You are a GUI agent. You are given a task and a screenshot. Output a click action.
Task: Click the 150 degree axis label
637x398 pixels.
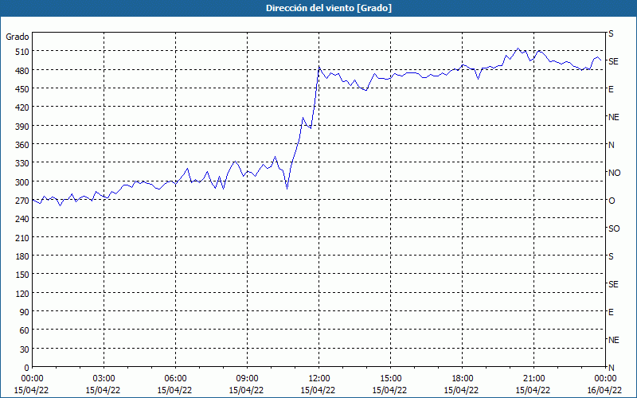[23, 275]
